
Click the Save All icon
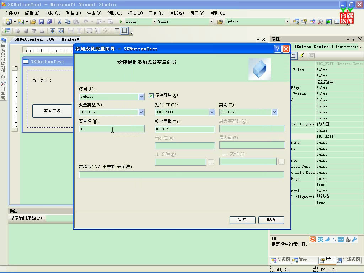point(49,22)
